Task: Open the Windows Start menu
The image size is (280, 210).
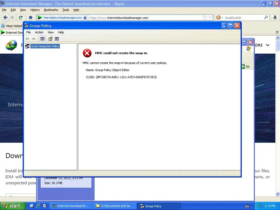Action: pos(13,206)
